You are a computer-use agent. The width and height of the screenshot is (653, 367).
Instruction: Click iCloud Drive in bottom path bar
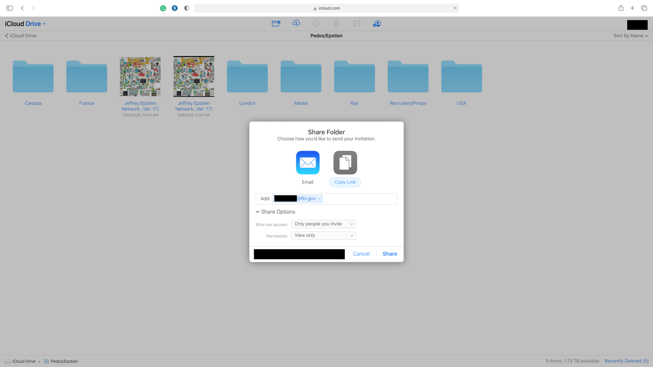click(x=23, y=361)
